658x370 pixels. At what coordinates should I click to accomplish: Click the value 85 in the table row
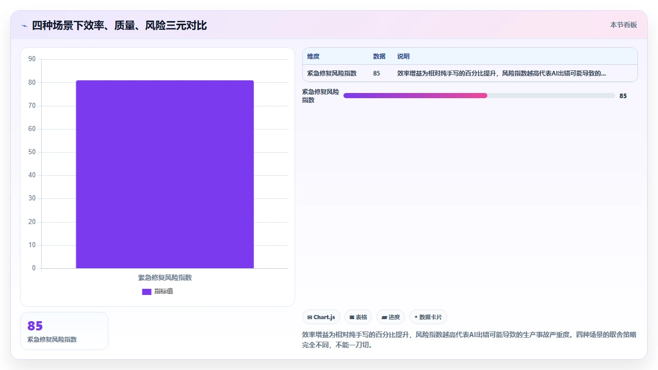click(x=376, y=73)
